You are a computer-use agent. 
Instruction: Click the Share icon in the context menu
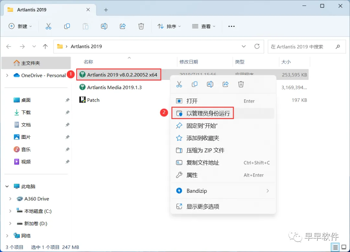tap(226, 84)
